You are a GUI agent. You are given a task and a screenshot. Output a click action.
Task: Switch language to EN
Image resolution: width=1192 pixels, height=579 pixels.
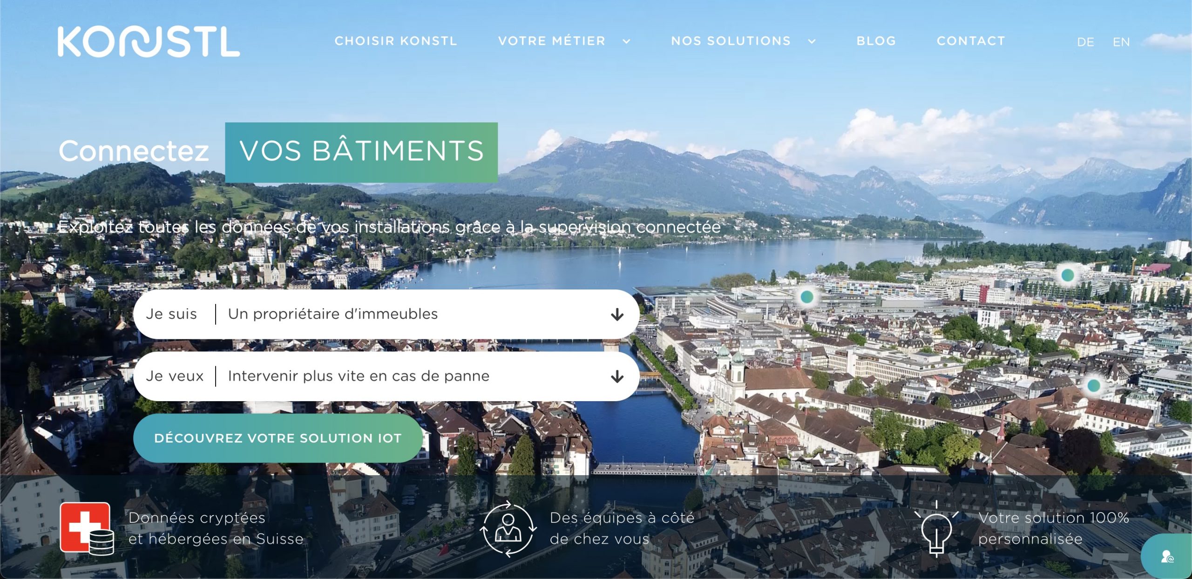coord(1121,42)
